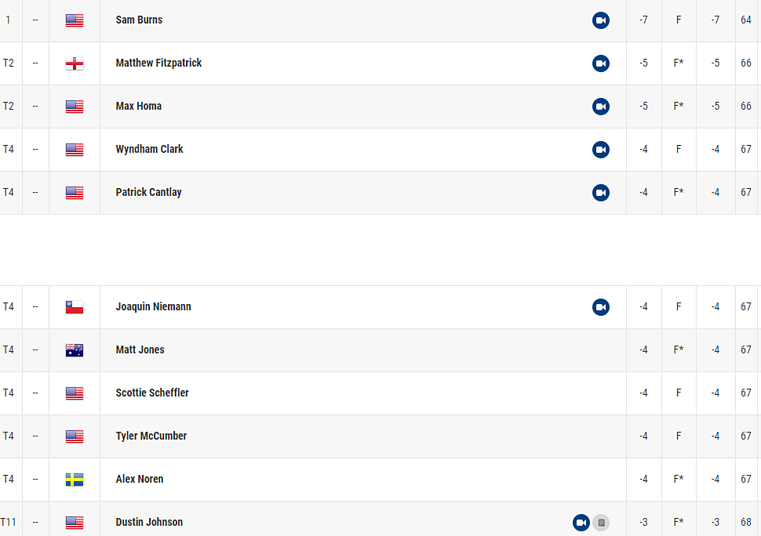Open video highlights for Sam Burns
The image size is (761, 536).
[601, 20]
